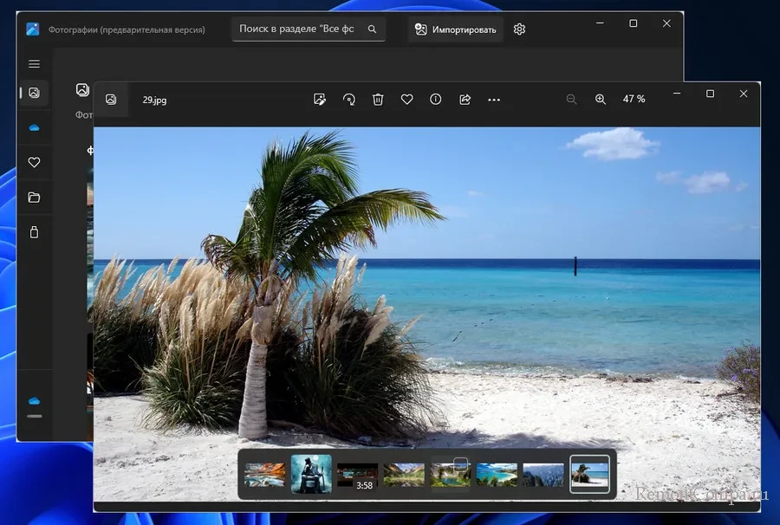
Task: Open the video thumbnail labeled 3:58
Action: pos(358,475)
